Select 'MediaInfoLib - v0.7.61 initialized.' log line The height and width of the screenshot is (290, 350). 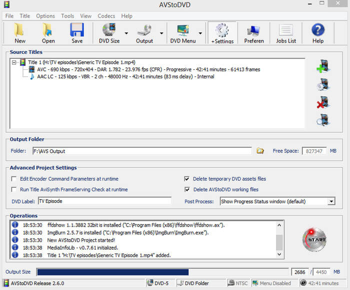pos(82,248)
